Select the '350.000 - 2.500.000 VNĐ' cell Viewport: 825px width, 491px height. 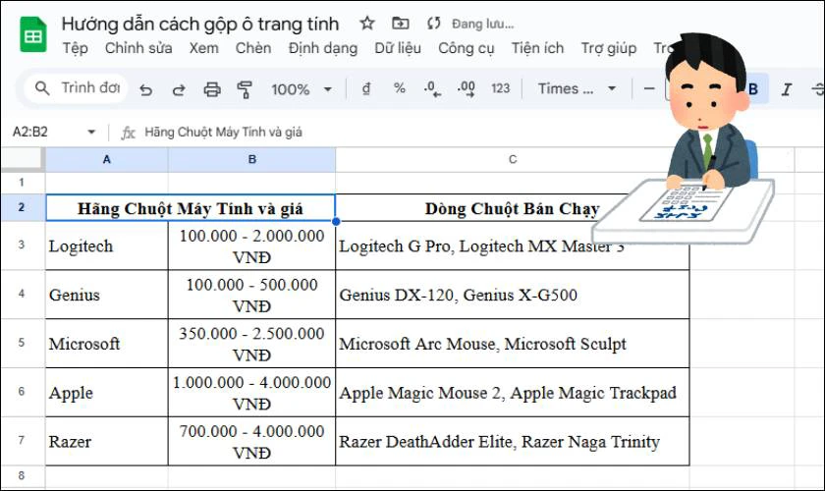[252, 344]
